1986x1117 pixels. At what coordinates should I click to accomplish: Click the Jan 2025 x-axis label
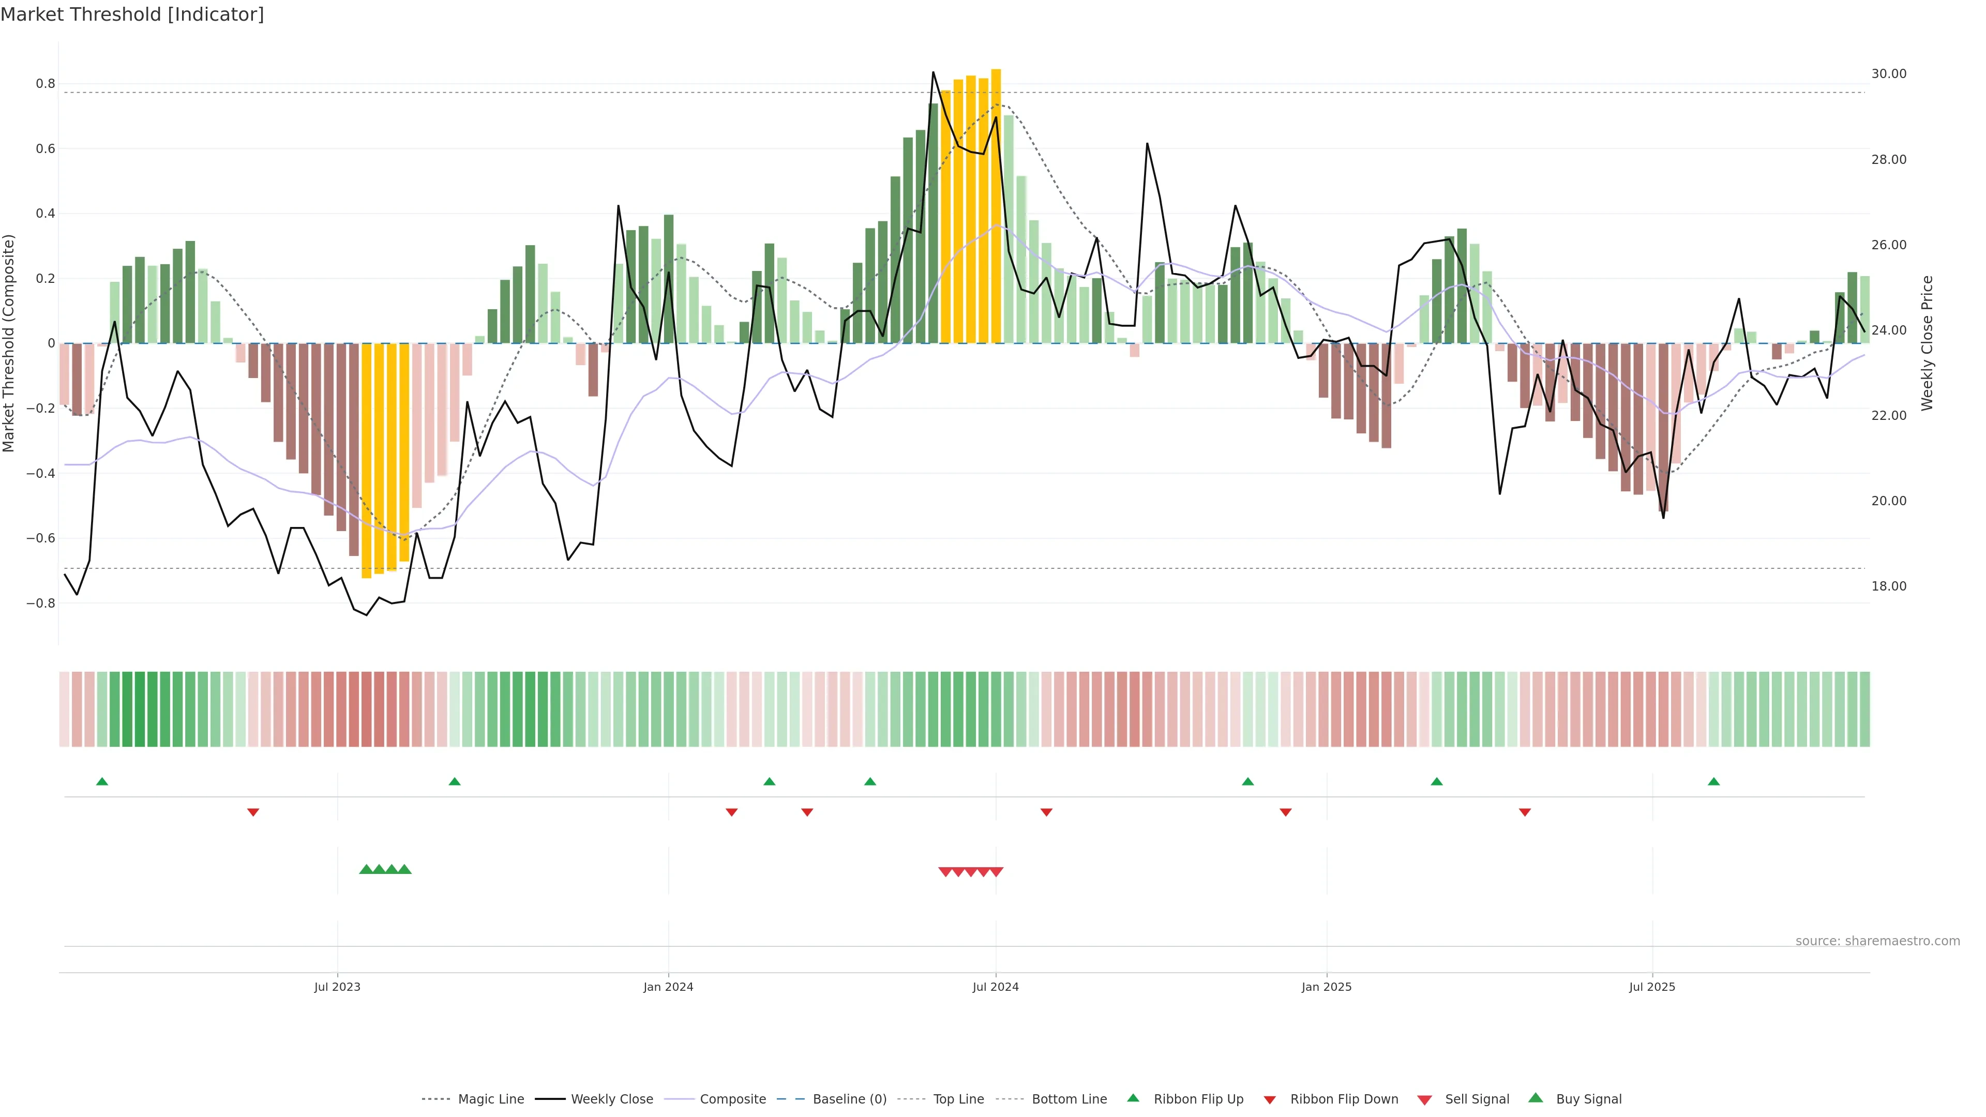pyautogui.click(x=1326, y=987)
